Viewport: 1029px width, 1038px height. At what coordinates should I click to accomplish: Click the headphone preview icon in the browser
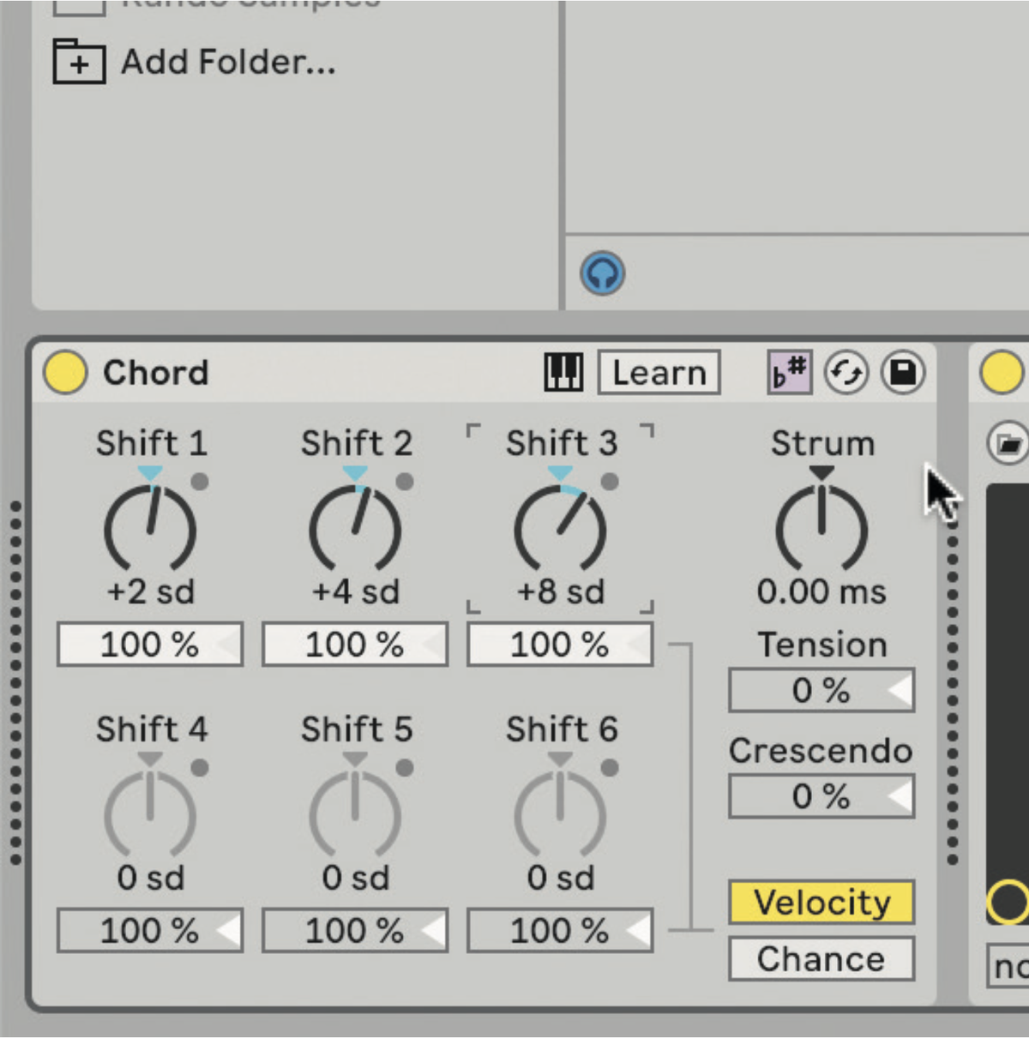pyautogui.click(x=603, y=273)
